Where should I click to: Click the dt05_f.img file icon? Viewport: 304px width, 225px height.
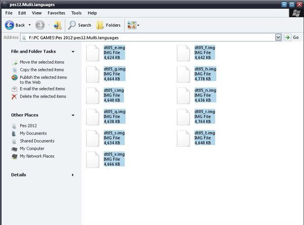pyautogui.click(x=183, y=53)
